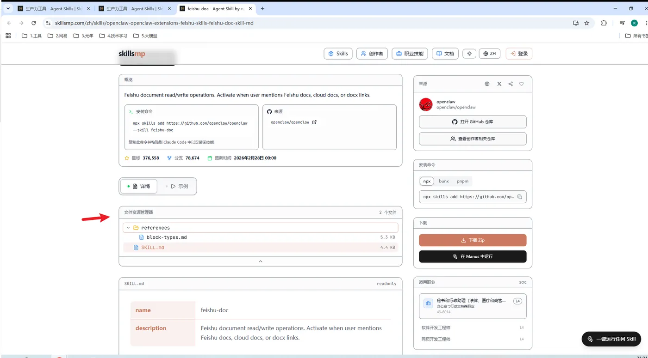Open 职业技能 navigation item
This screenshot has height=358, width=648.
click(410, 54)
